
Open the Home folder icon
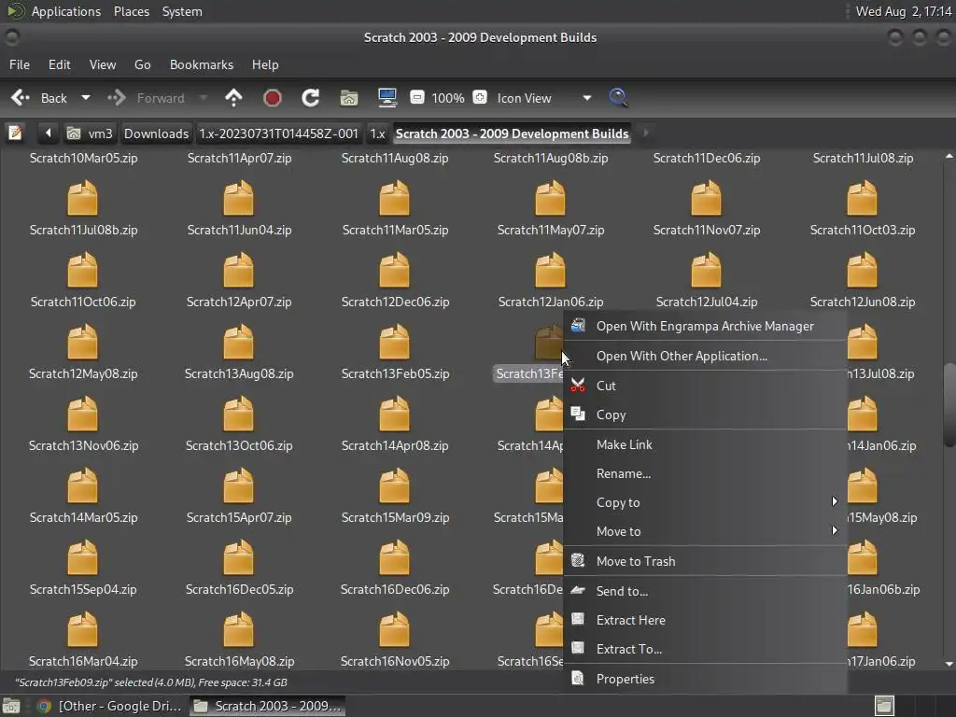[349, 97]
